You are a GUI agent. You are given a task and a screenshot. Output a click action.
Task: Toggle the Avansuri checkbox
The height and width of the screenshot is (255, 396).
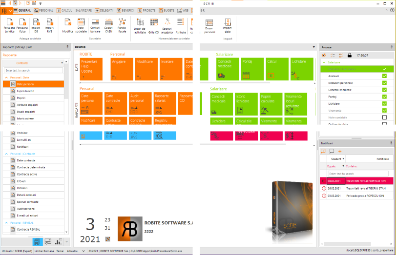pos(384,76)
